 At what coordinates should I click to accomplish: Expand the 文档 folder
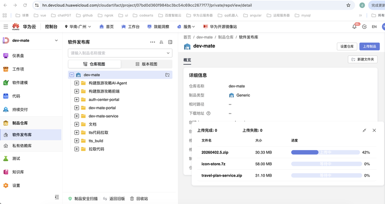pos(77,124)
